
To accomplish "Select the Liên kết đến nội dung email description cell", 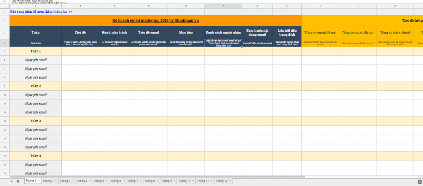I will click(257, 43).
